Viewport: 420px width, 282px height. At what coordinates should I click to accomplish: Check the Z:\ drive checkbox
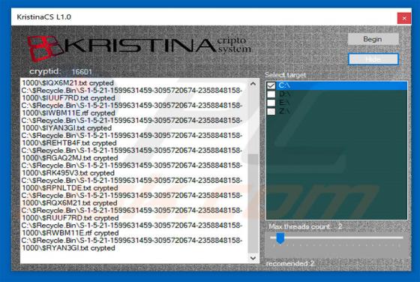click(271, 111)
